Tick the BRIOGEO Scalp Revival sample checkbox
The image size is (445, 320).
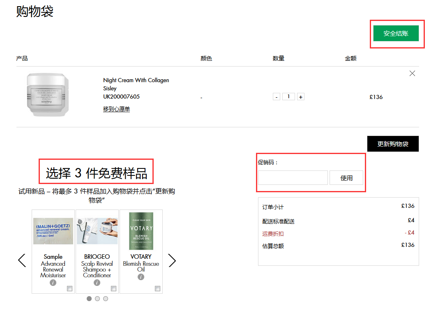click(x=113, y=288)
